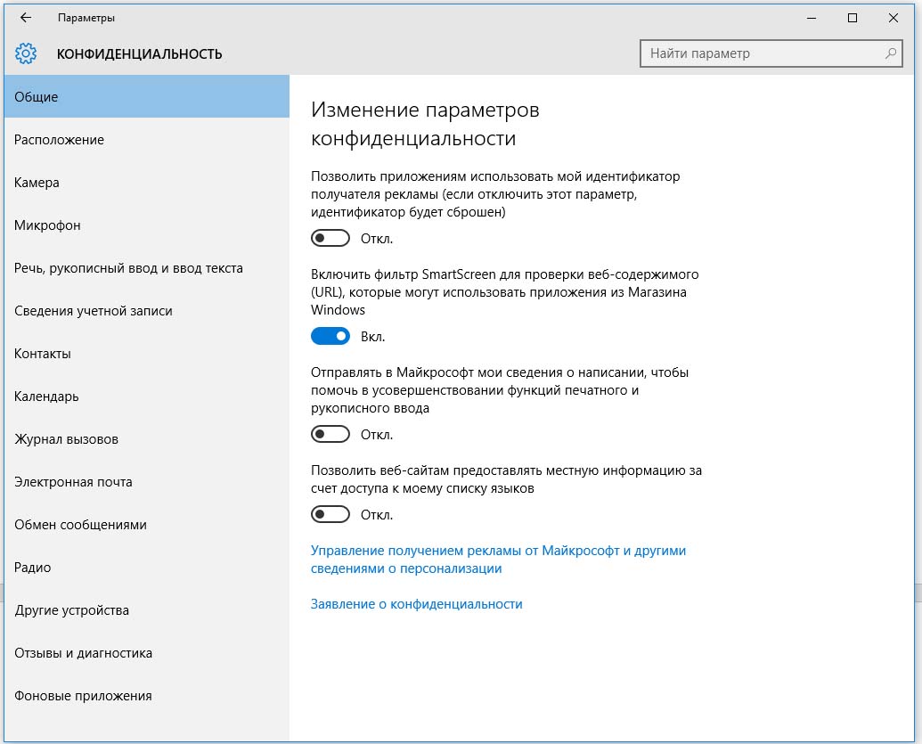Open the Контакты section

coord(43,354)
